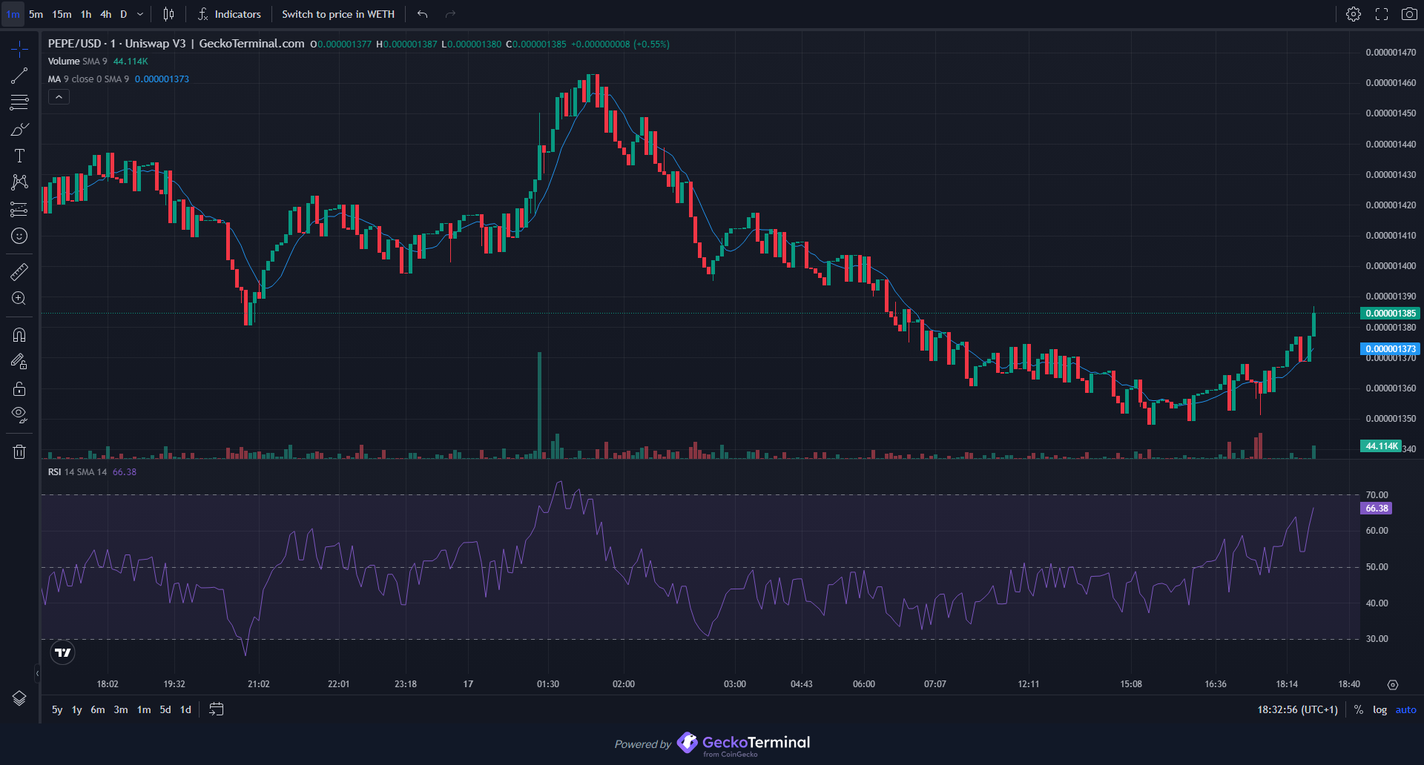Click Switch to price in WETH
Viewport: 1424px width, 765px height.
point(338,14)
